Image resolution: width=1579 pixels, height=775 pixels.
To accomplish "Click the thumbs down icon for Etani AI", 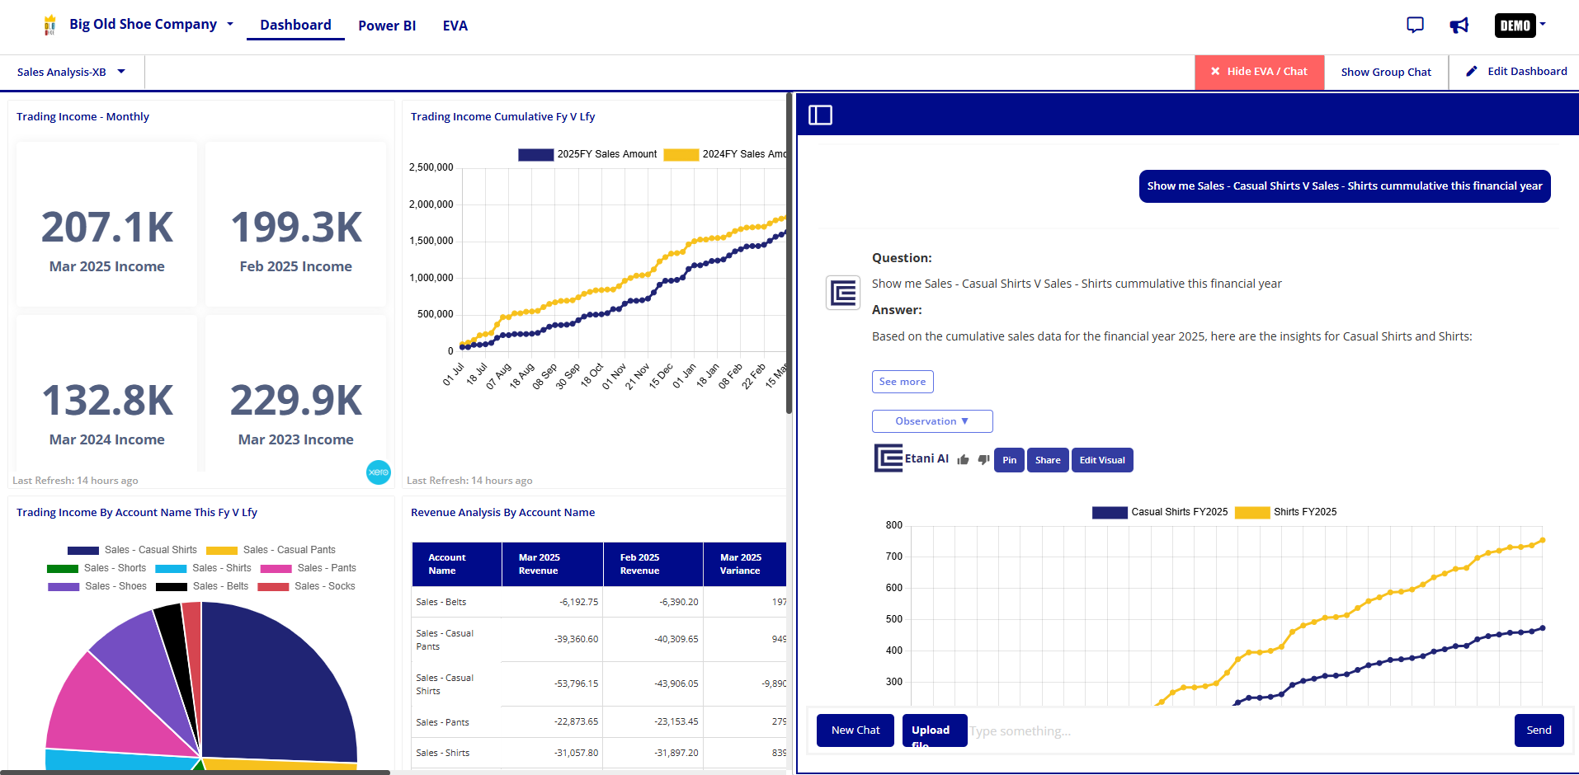I will point(983,460).
